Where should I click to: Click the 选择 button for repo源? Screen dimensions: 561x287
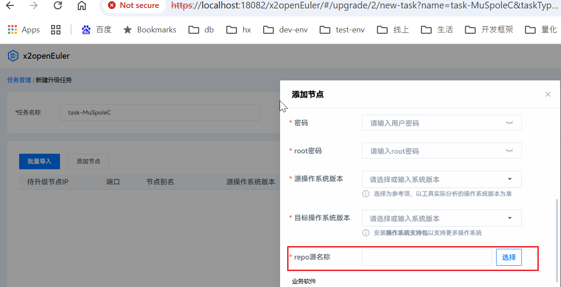509,257
